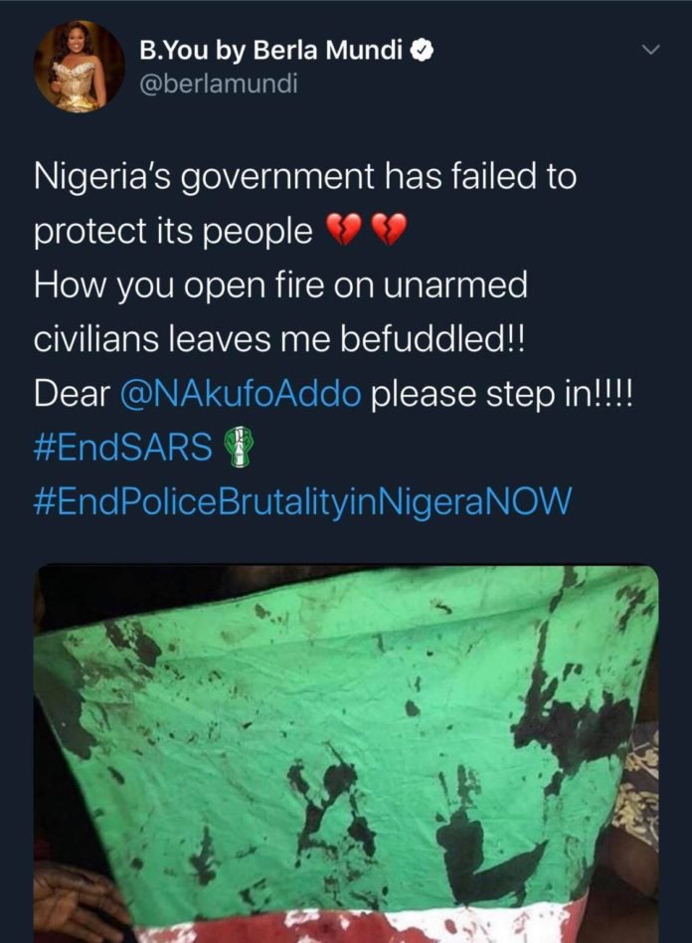Viewport: 692px width, 943px height.
Task: Open the attached green flag photo
Action: pyautogui.click(x=346, y=754)
